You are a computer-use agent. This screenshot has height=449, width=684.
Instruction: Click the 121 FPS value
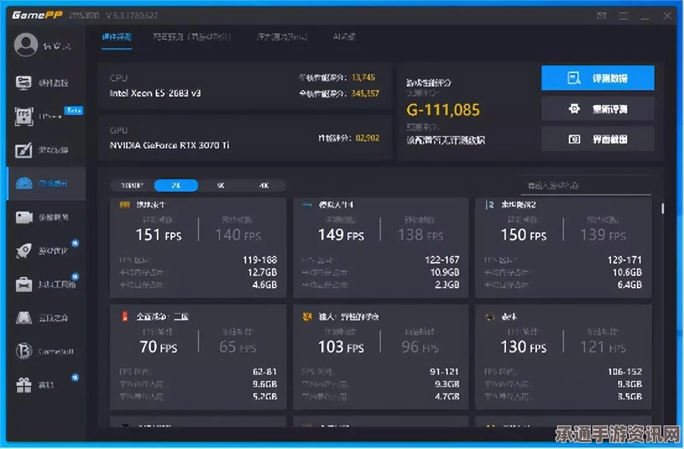click(603, 347)
